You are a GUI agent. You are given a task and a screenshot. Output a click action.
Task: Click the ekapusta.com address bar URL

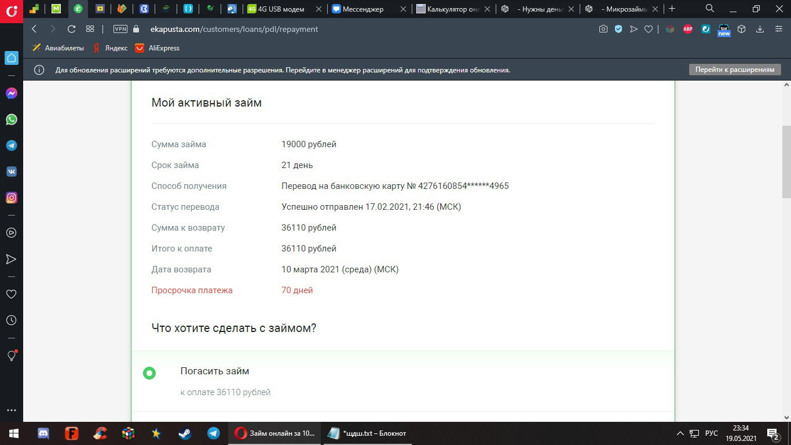pos(234,29)
